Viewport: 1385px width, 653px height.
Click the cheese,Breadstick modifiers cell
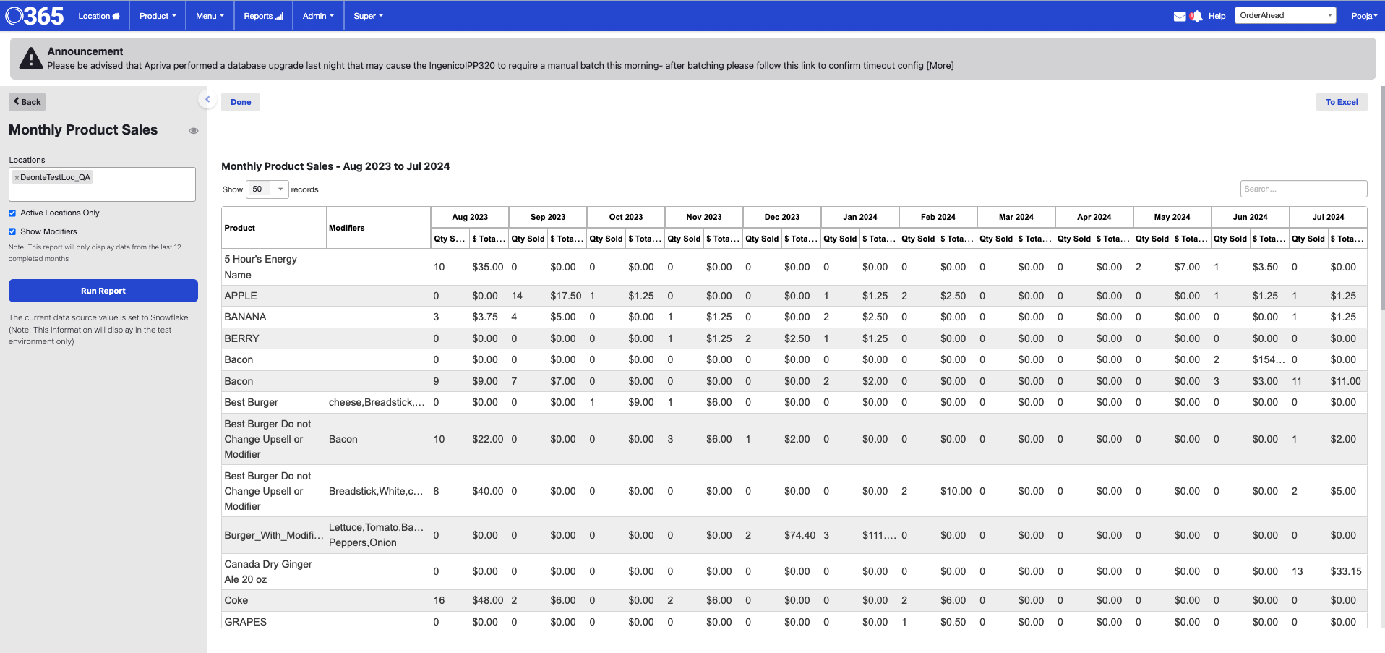[x=377, y=402]
